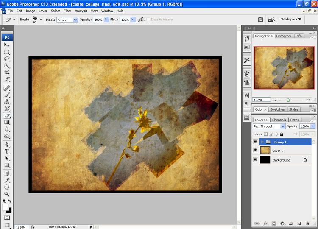Select the Eraser tool in toolbox
The width and height of the screenshot is (318, 229).
(x=7, y=116)
